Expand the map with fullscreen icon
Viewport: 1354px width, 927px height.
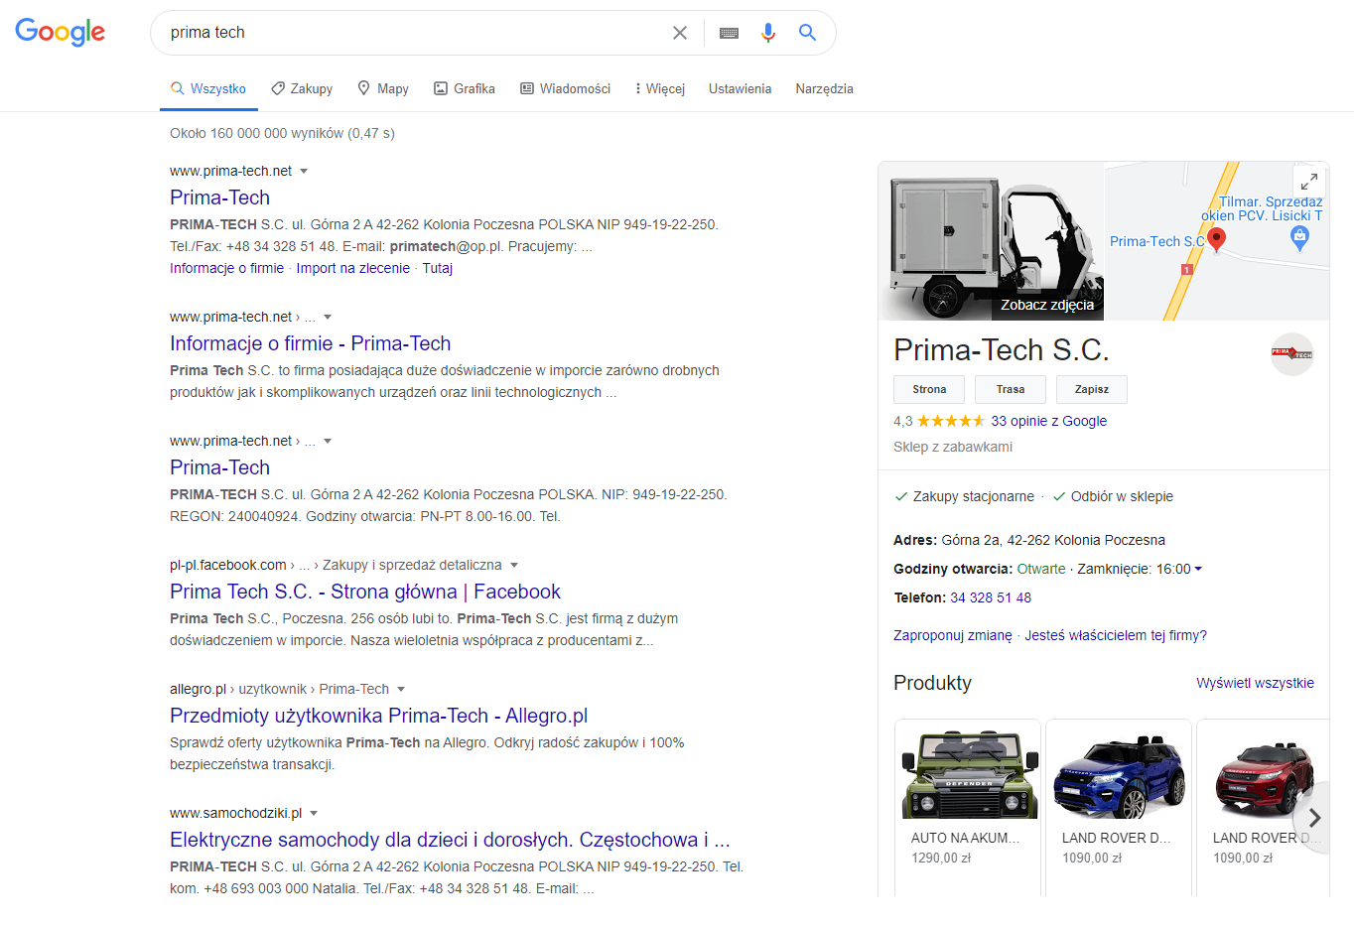click(1309, 182)
